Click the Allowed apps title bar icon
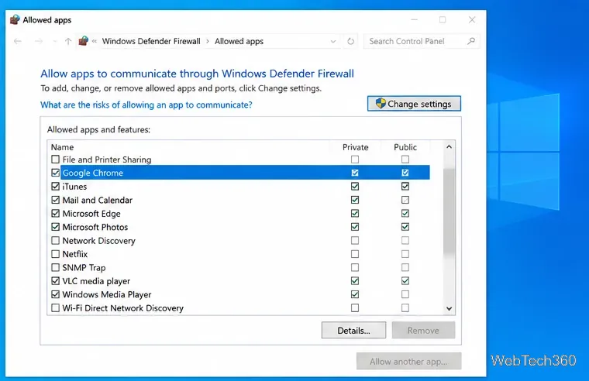This screenshot has width=589, height=381. coord(15,19)
